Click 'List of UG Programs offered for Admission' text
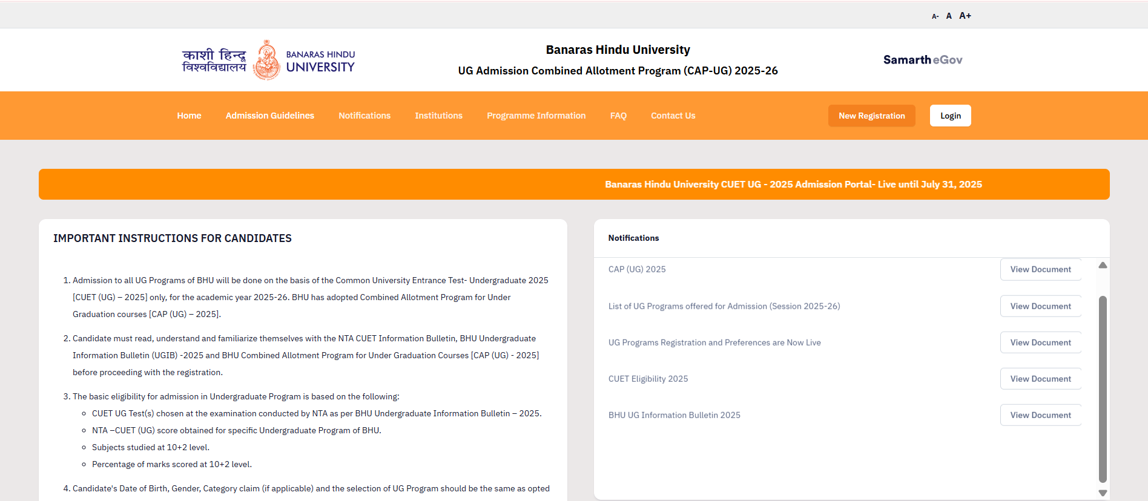The width and height of the screenshot is (1148, 501). [724, 306]
